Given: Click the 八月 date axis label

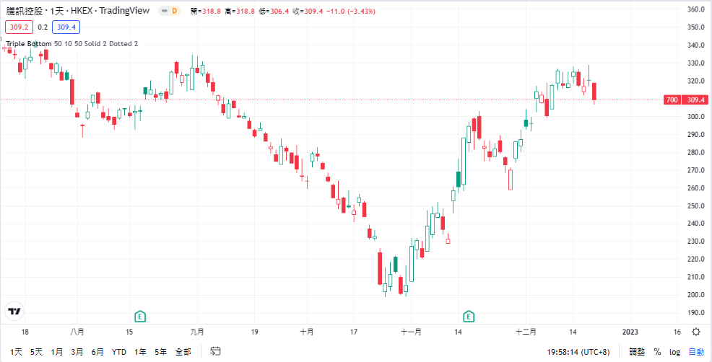Looking at the screenshot, I should pos(77,332).
